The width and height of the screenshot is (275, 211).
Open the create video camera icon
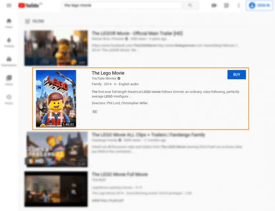coord(214,5)
